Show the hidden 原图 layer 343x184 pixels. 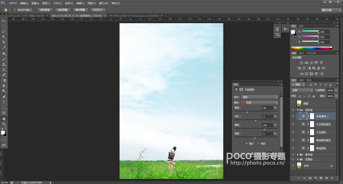point(293,103)
